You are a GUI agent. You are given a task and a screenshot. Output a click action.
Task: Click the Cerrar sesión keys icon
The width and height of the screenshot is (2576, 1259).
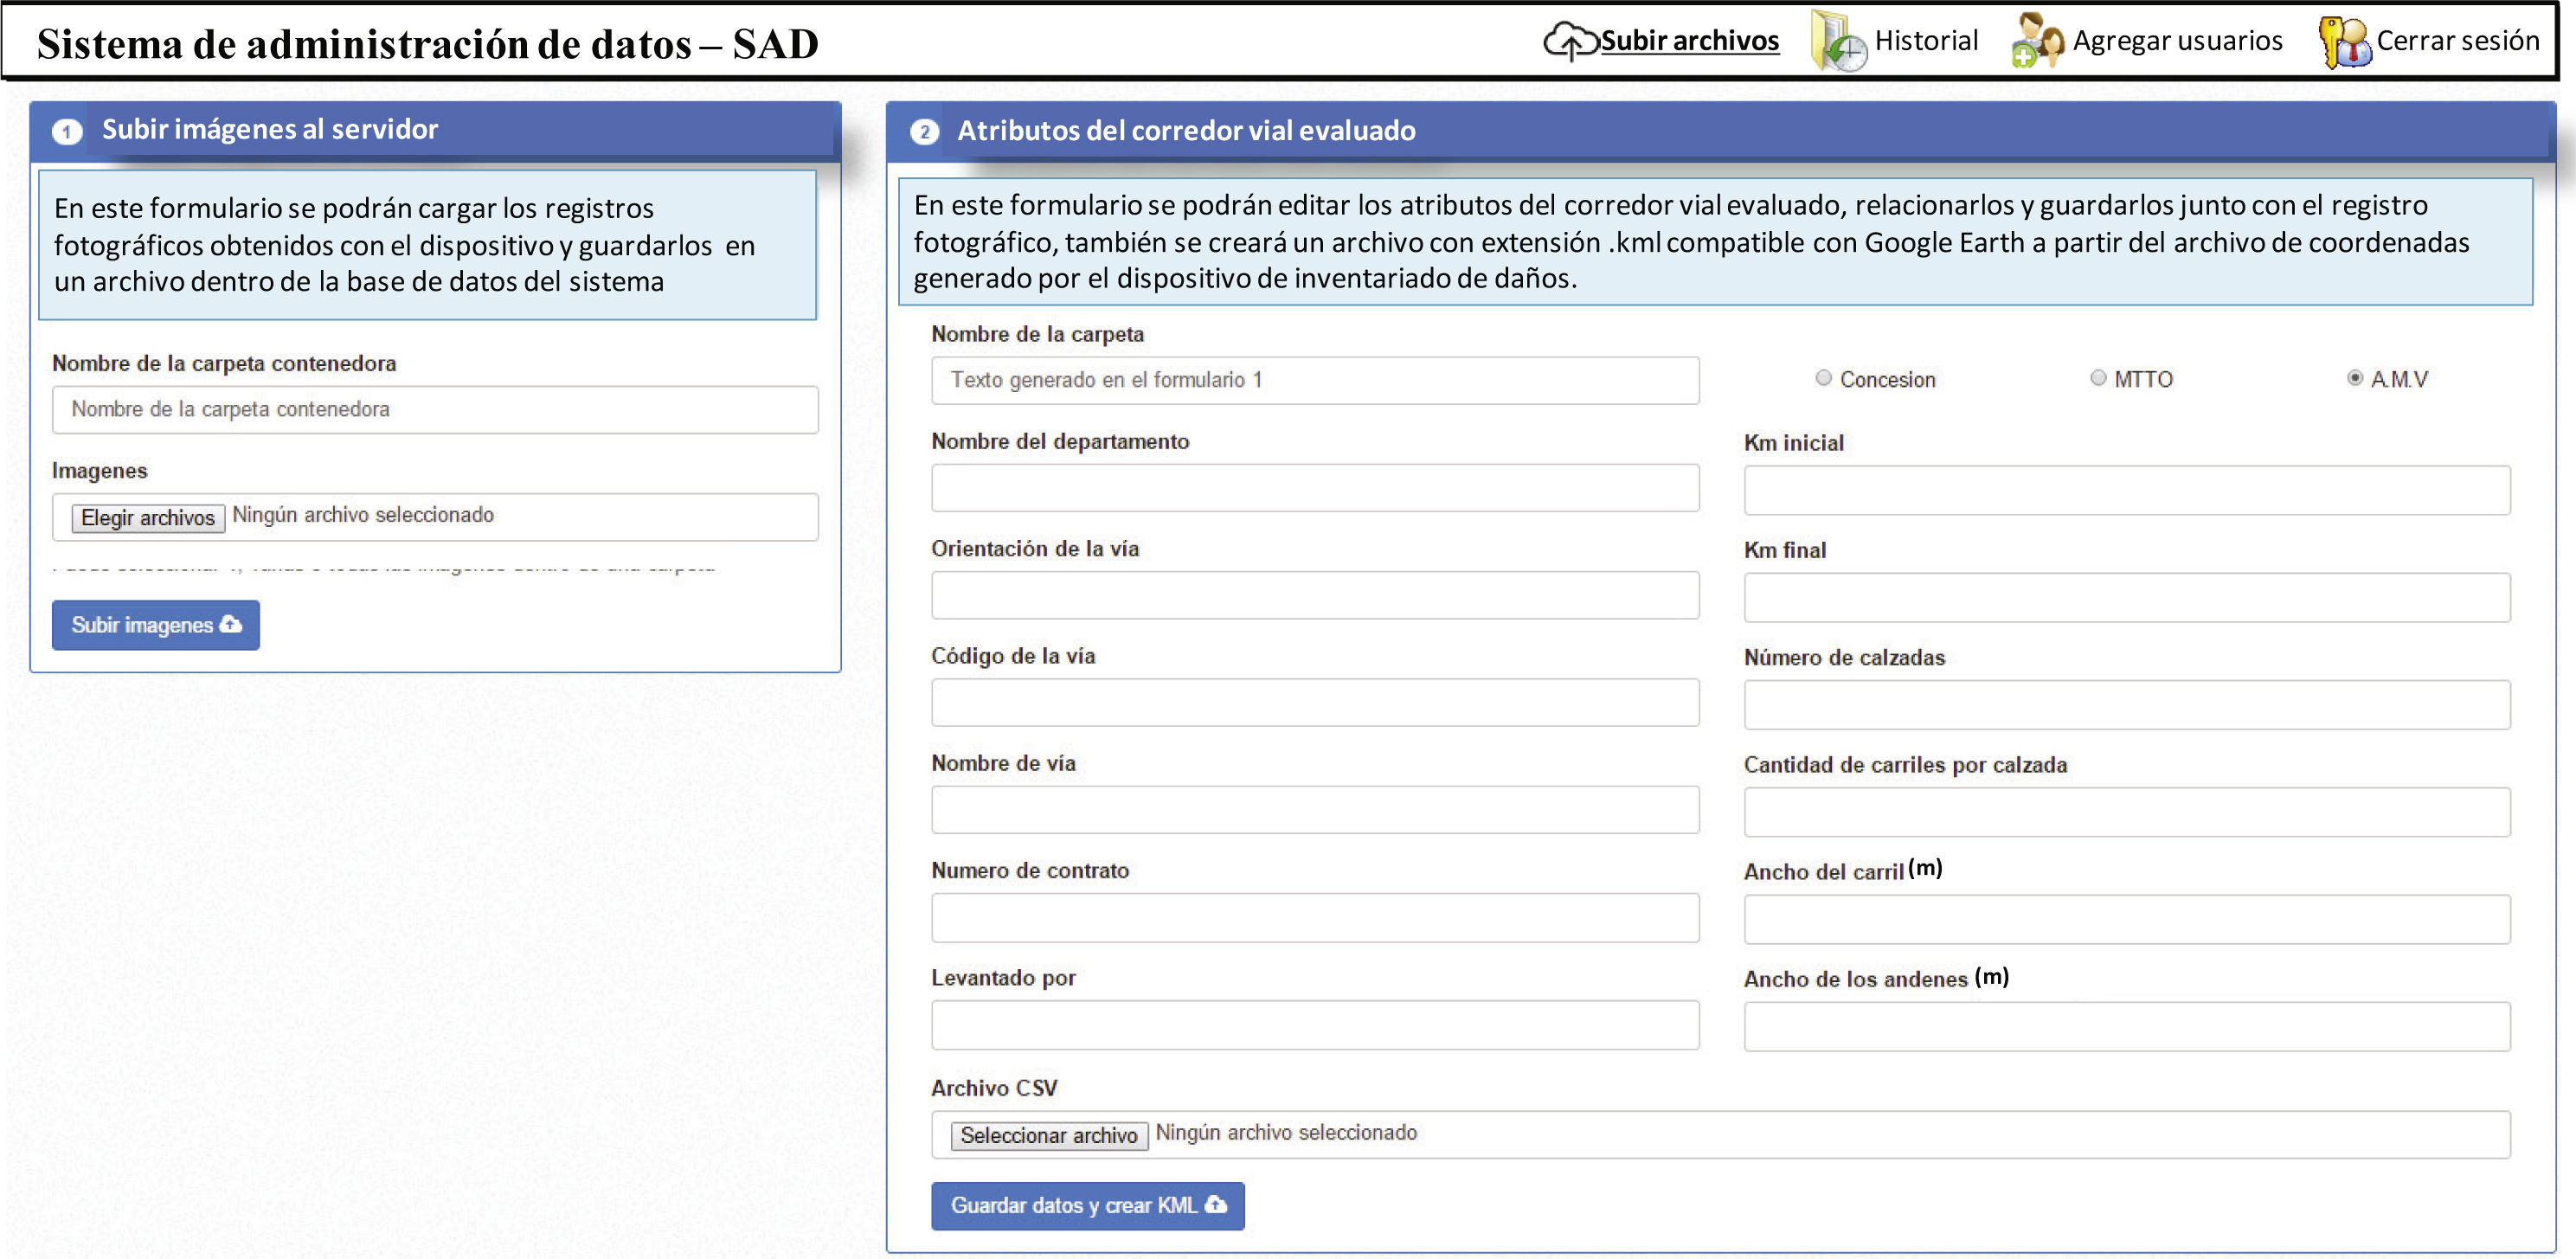[2343, 42]
